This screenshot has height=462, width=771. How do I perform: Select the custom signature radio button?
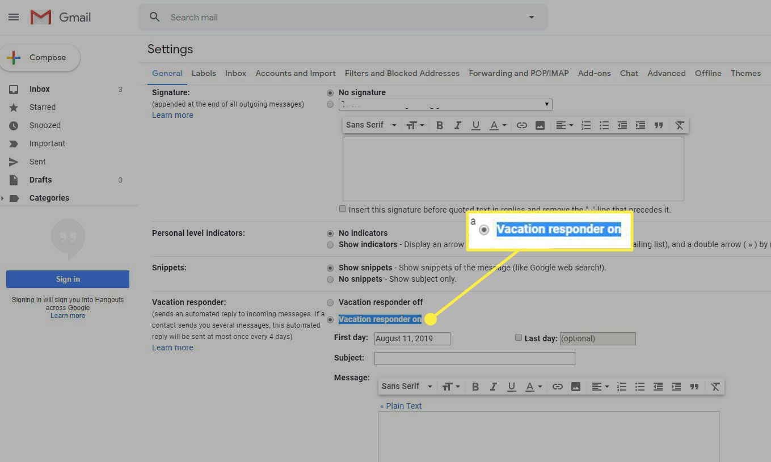pos(330,104)
